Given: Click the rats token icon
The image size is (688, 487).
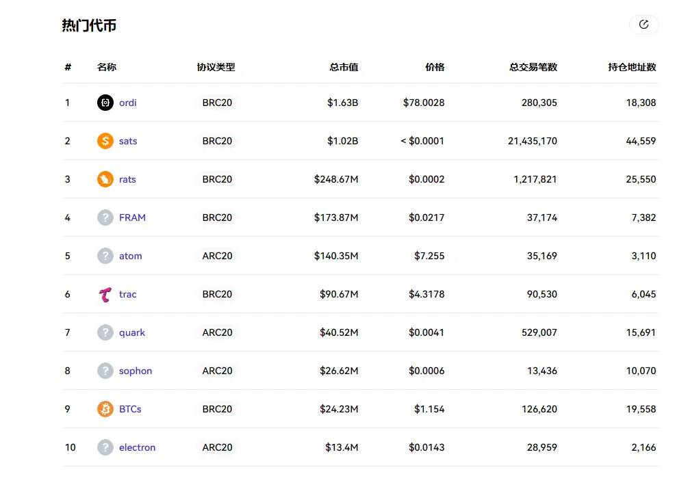Looking at the screenshot, I should pos(105,179).
